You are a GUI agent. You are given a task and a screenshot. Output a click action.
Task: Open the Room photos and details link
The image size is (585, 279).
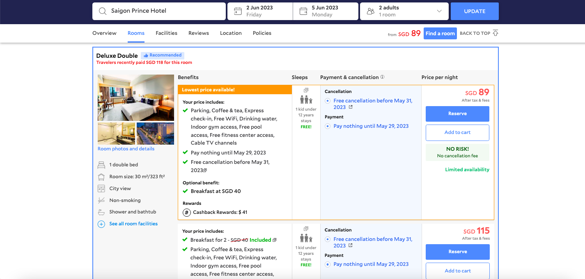(x=126, y=149)
